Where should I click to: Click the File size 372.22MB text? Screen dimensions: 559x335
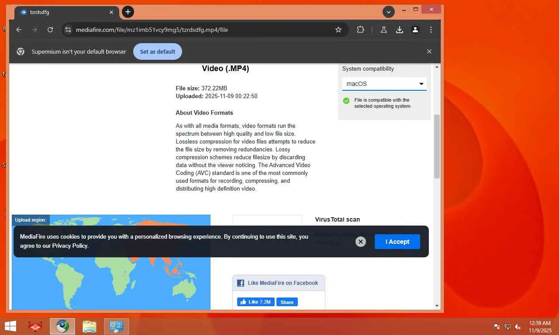[x=201, y=88]
